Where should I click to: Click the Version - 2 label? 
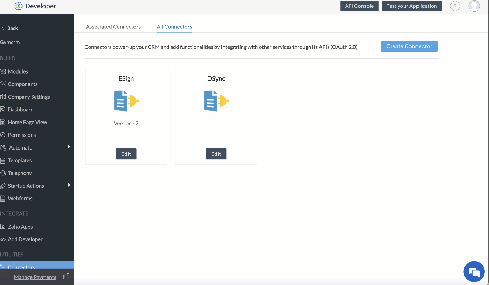pyautogui.click(x=126, y=123)
